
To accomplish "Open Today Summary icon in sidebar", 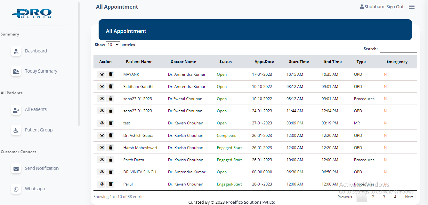I will point(16,72).
